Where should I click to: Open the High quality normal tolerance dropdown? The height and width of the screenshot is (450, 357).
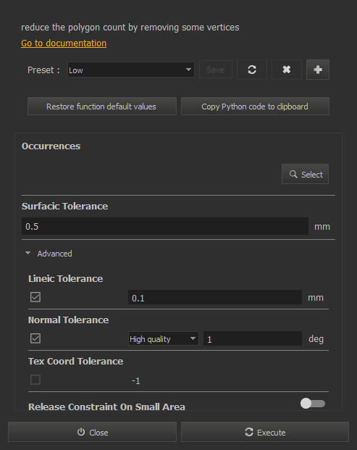[164, 339]
